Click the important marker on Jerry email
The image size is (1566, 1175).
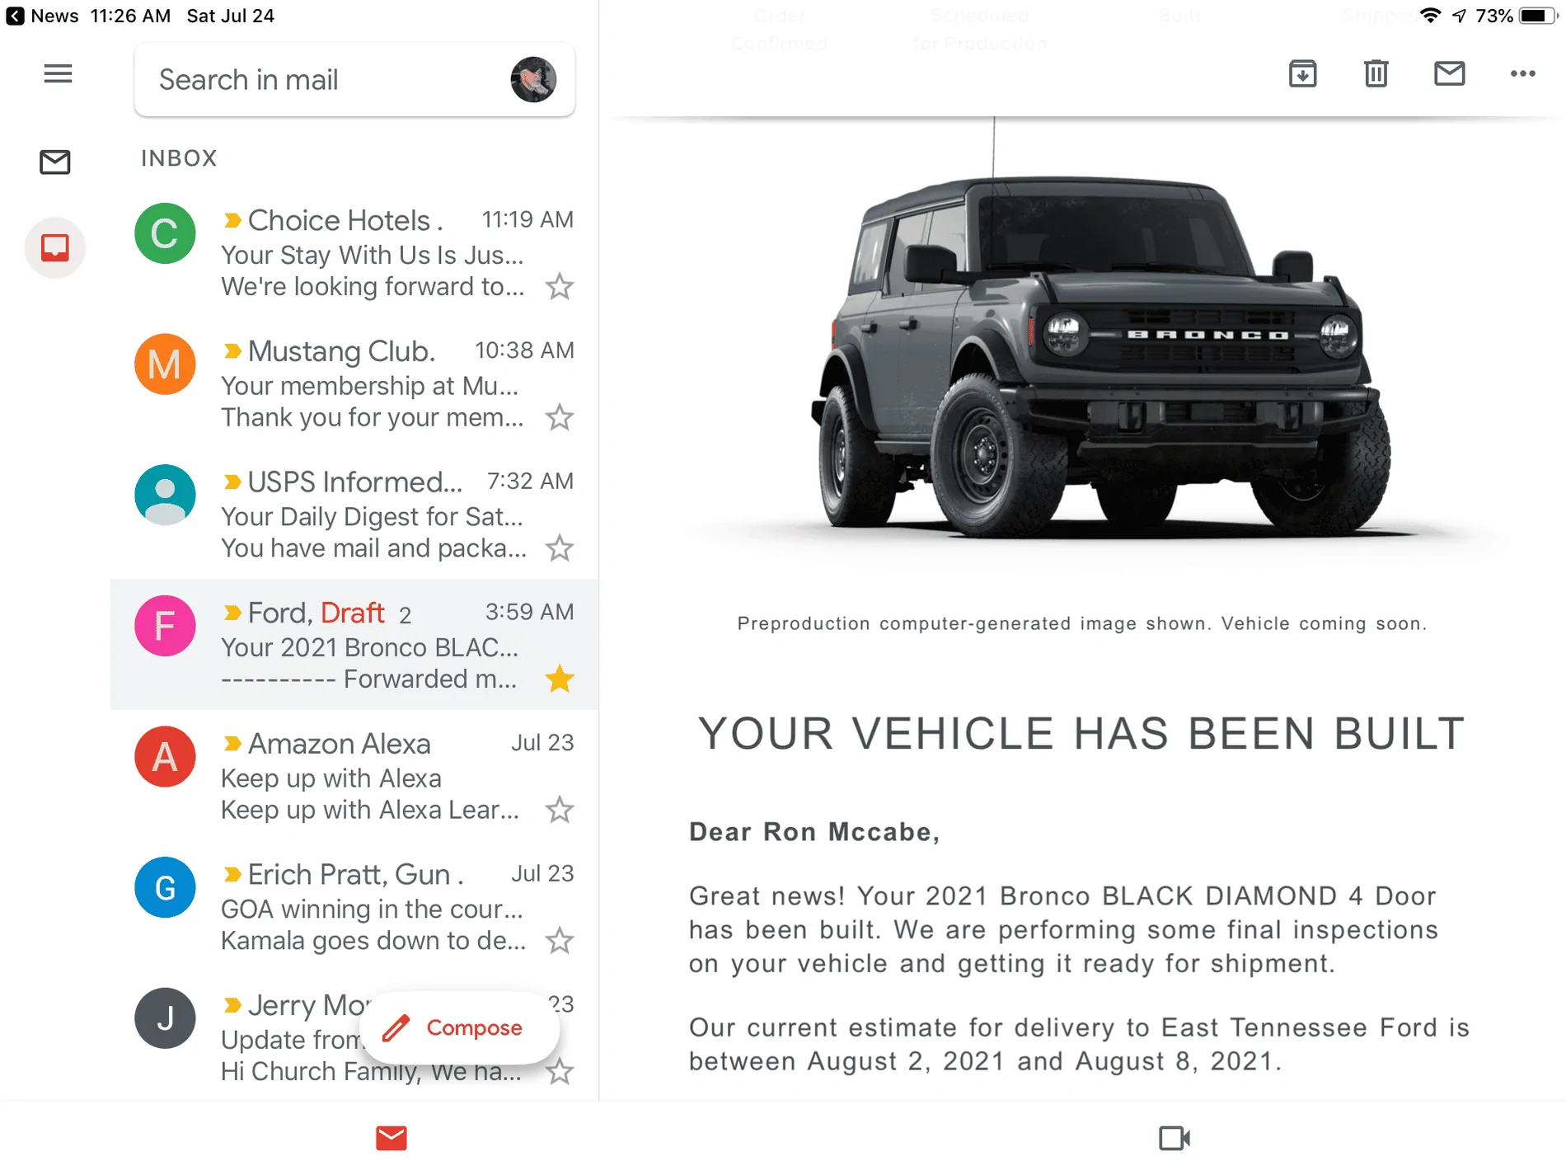click(x=232, y=1005)
